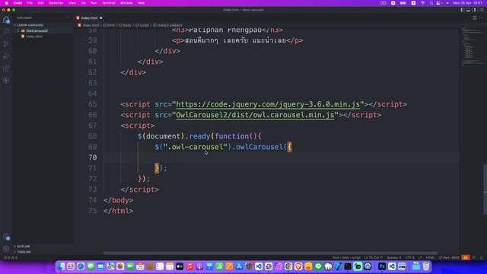The height and width of the screenshot is (274, 487).
Task: Click the closing </html> tag on line 75
Action: [119, 211]
